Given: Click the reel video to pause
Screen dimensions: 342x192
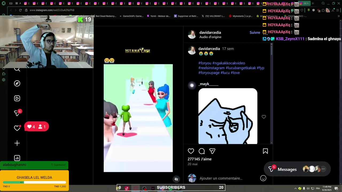Looking at the screenshot, I should (138, 118).
